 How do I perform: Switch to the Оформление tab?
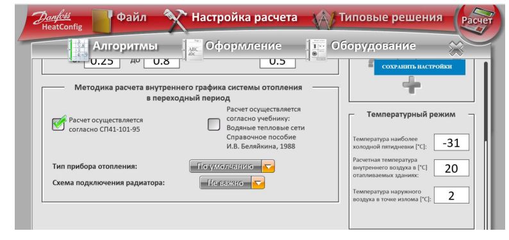coord(244,46)
